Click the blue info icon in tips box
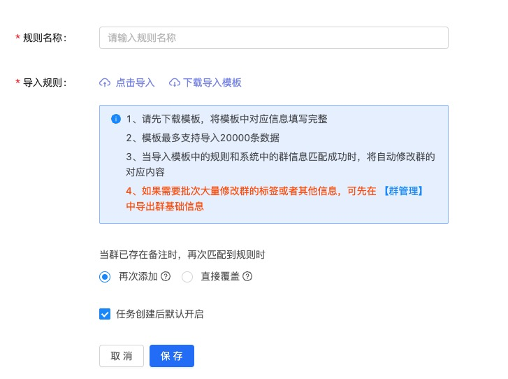Viewport: 508px width, 379px height. point(116,119)
